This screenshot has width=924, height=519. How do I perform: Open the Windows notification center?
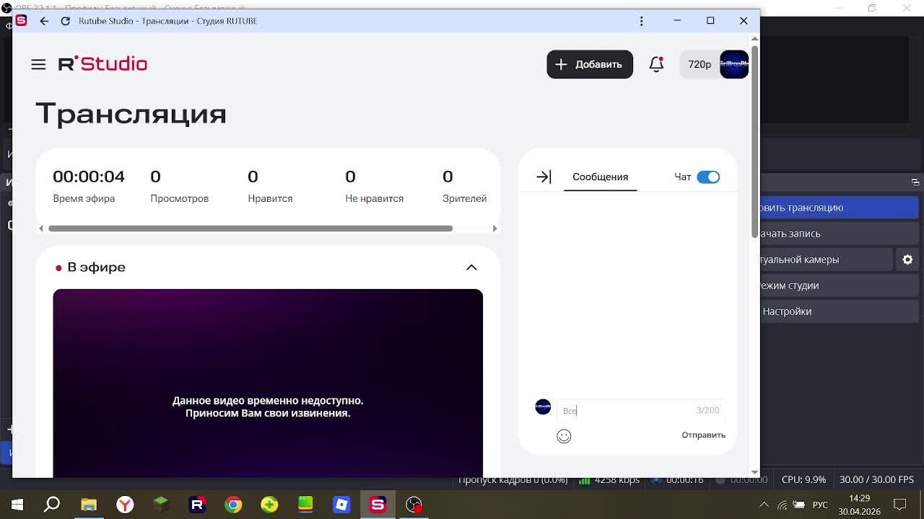click(x=900, y=505)
